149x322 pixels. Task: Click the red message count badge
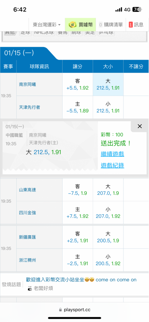(x=131, y=25)
